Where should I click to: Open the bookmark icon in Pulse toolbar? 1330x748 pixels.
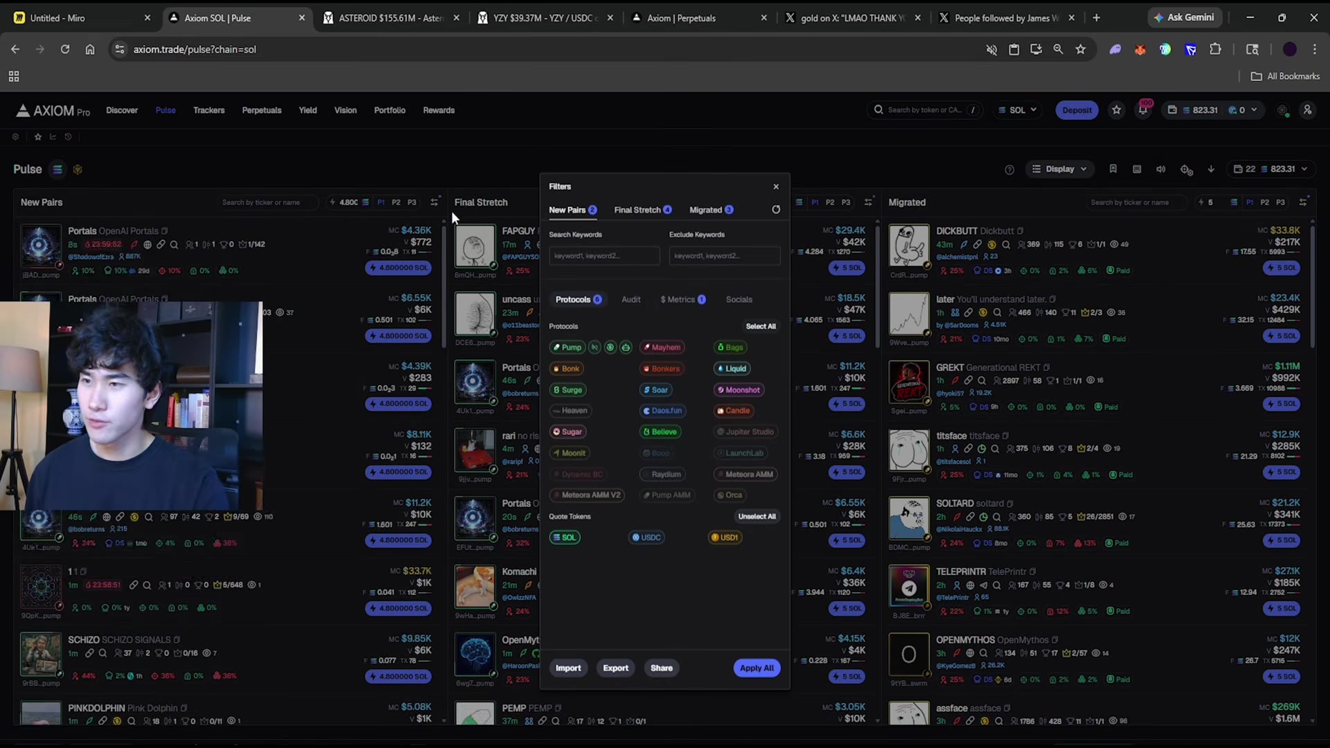[1113, 169]
